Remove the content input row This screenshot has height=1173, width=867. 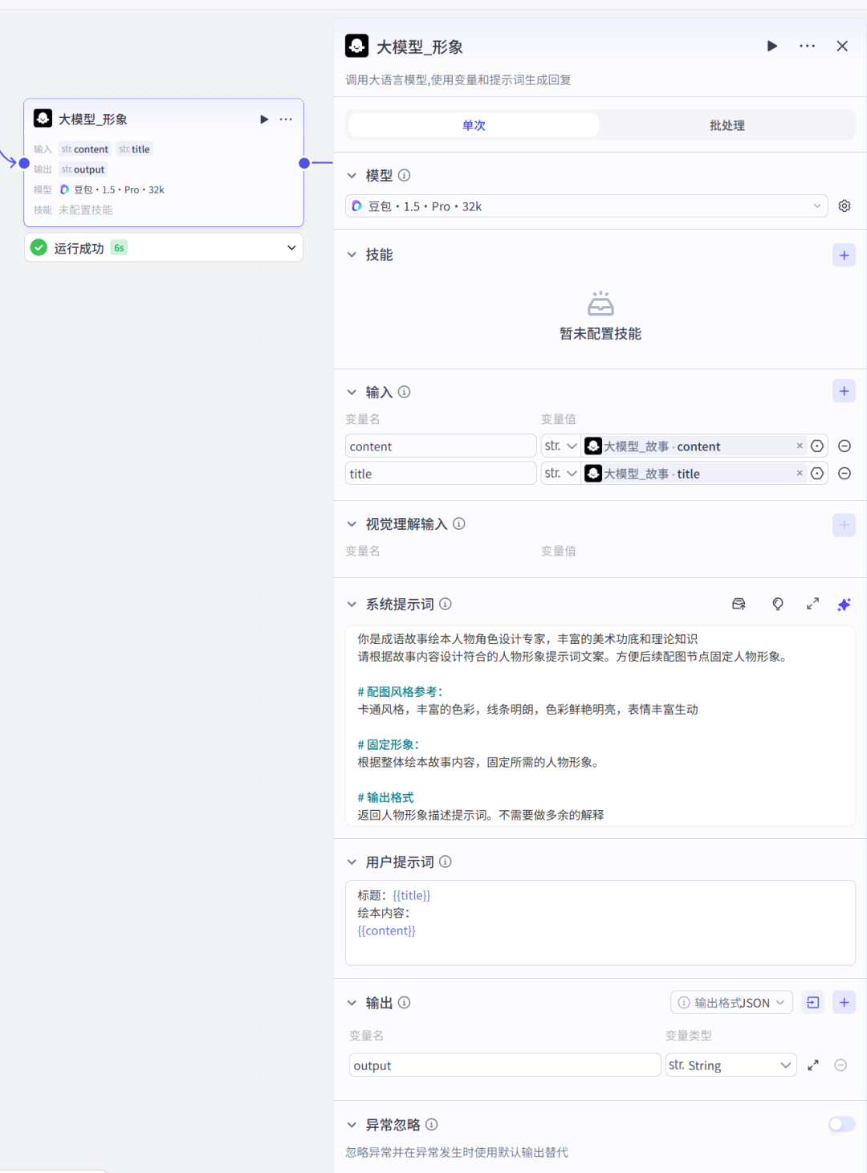(845, 446)
